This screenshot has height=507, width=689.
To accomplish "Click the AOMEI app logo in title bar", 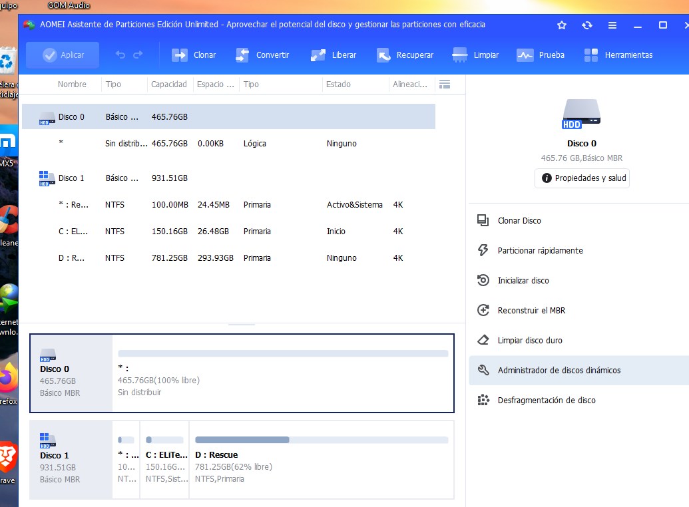I will click(29, 25).
